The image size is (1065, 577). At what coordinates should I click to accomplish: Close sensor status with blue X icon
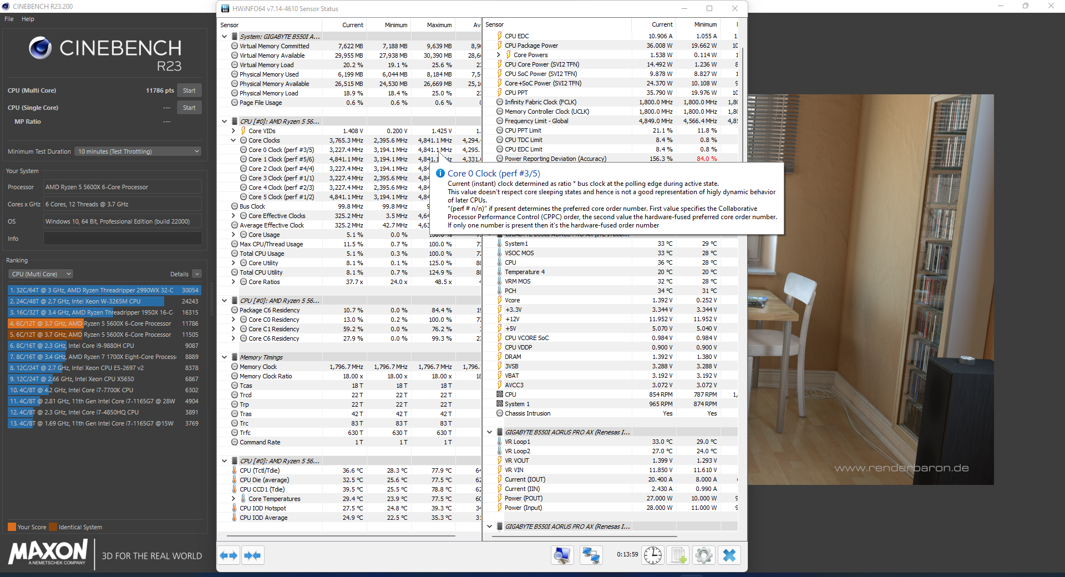click(729, 555)
